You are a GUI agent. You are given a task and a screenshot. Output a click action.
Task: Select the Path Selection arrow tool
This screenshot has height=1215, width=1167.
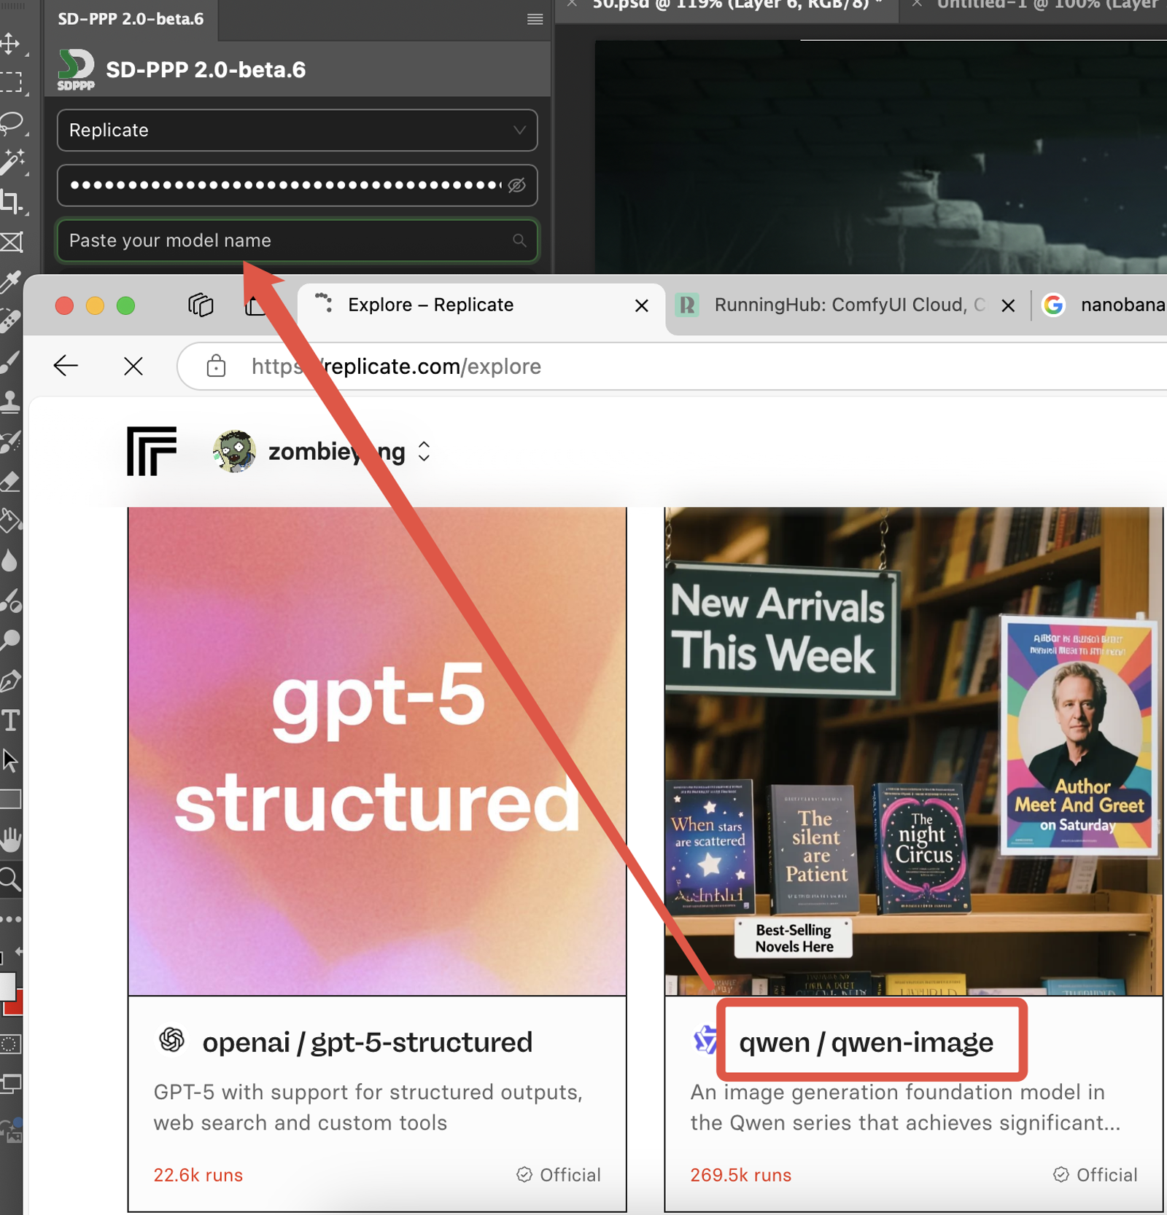[x=11, y=760]
